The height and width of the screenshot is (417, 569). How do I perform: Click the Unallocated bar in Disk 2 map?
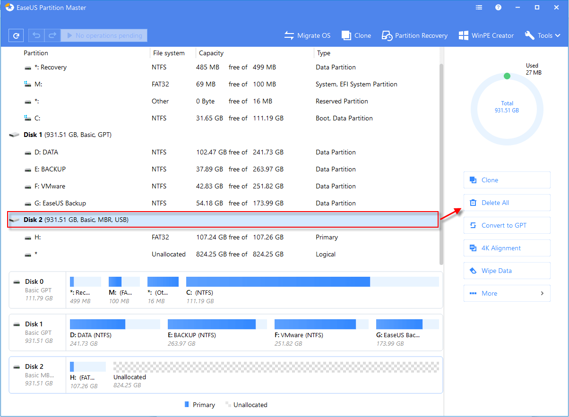tap(276, 367)
